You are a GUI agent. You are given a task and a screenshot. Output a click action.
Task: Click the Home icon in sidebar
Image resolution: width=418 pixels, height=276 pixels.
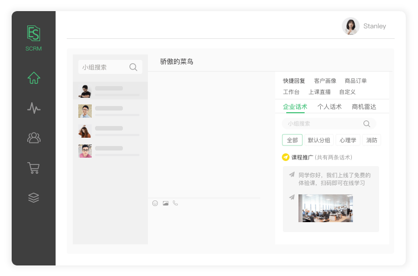tap(34, 78)
